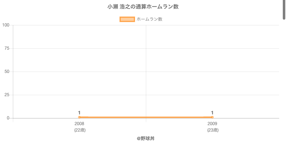
Task: Click the orange legend color swatch
Action: click(x=127, y=19)
